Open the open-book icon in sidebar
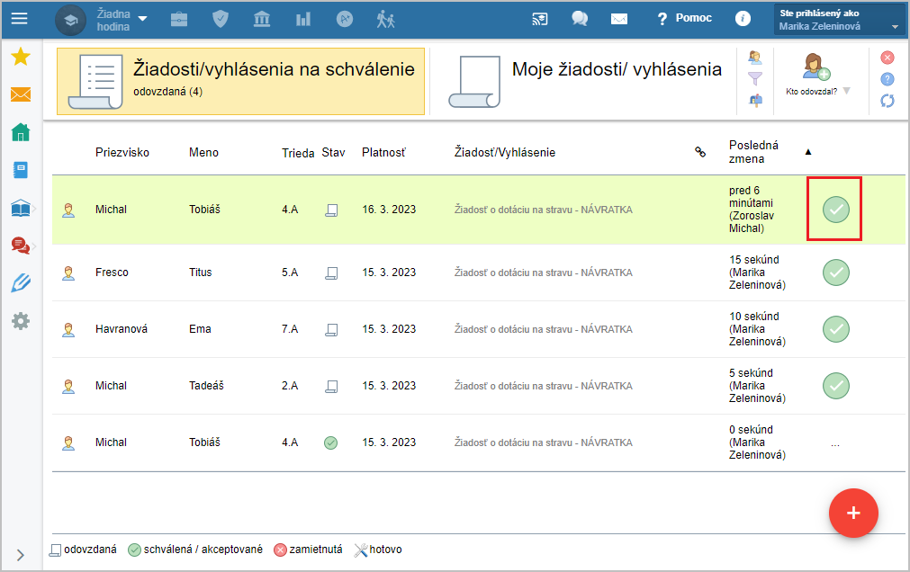This screenshot has width=910, height=572. click(21, 208)
